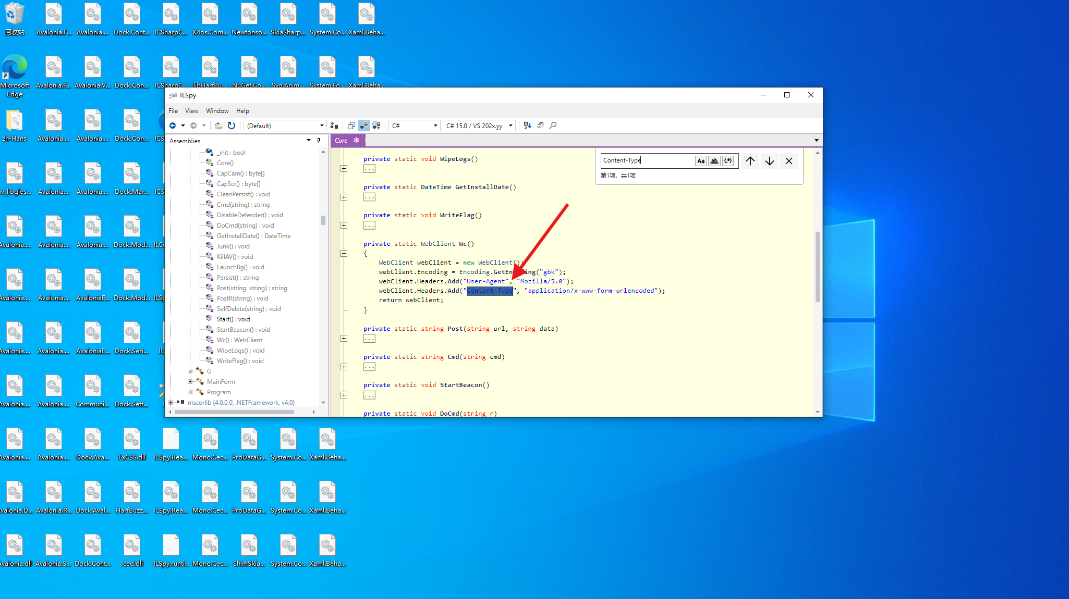Click the Reload assemblies refresh icon
This screenshot has height=599, width=1069.
232,126
